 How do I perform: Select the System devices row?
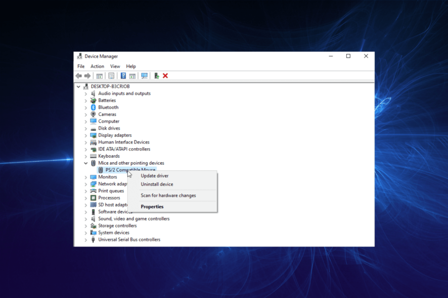(x=114, y=233)
